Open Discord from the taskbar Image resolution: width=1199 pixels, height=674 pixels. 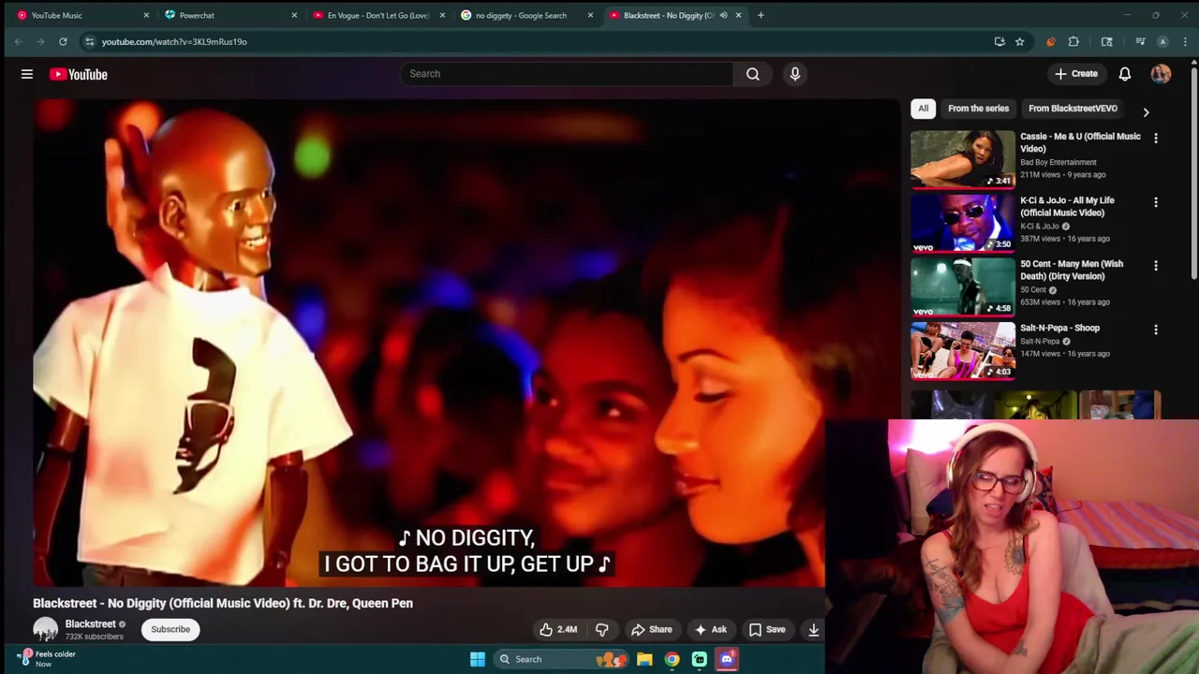point(726,659)
